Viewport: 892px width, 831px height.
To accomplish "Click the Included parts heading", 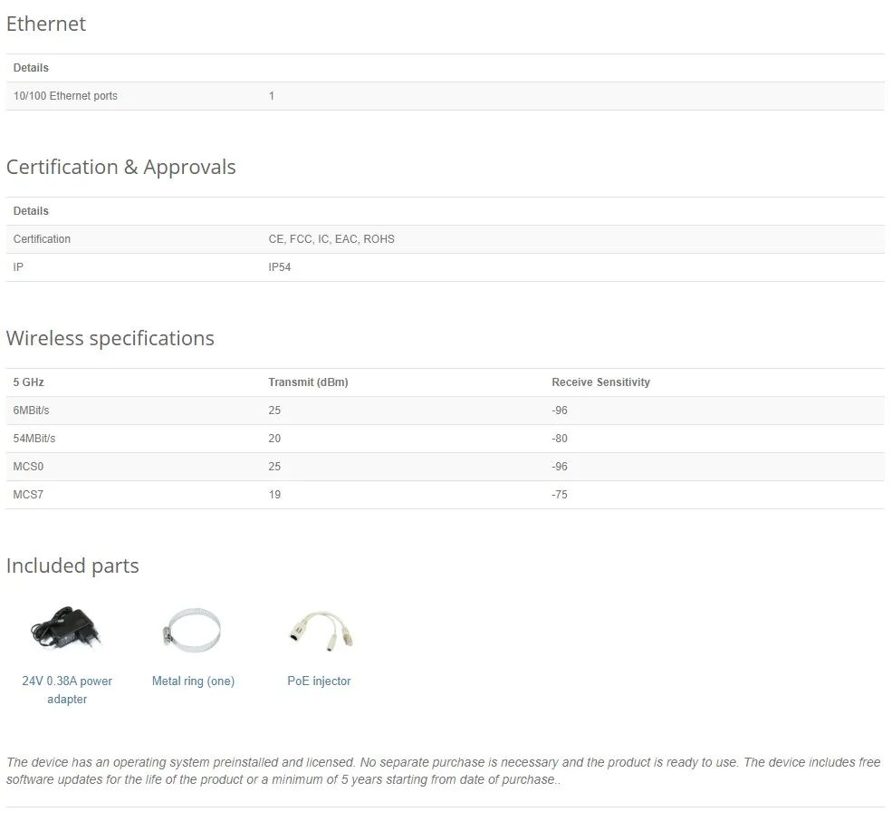I will click(x=72, y=565).
